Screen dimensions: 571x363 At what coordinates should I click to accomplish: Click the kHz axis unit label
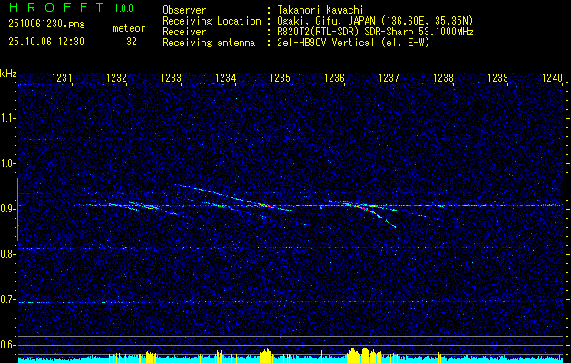(x=8, y=74)
